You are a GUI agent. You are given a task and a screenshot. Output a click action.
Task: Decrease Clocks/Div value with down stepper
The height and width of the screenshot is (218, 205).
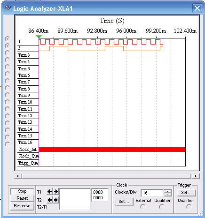pos(167,195)
